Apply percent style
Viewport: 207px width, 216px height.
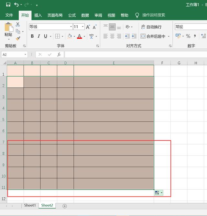pyautogui.click(x=188, y=36)
